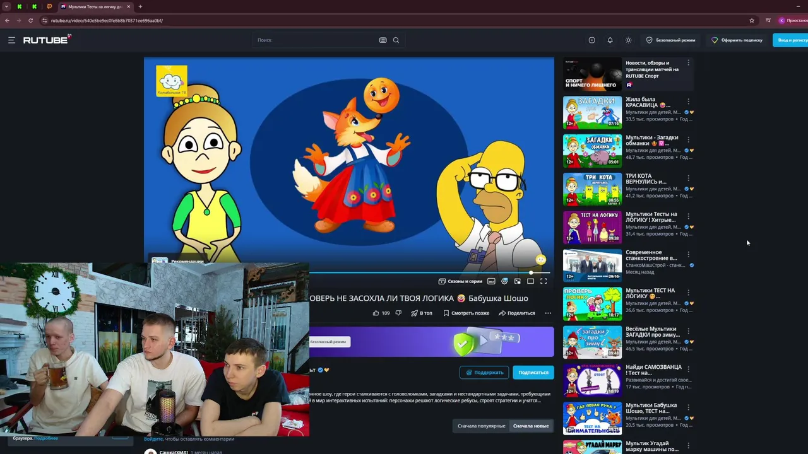
Task: Open a new browser tab
Action: 140,6
